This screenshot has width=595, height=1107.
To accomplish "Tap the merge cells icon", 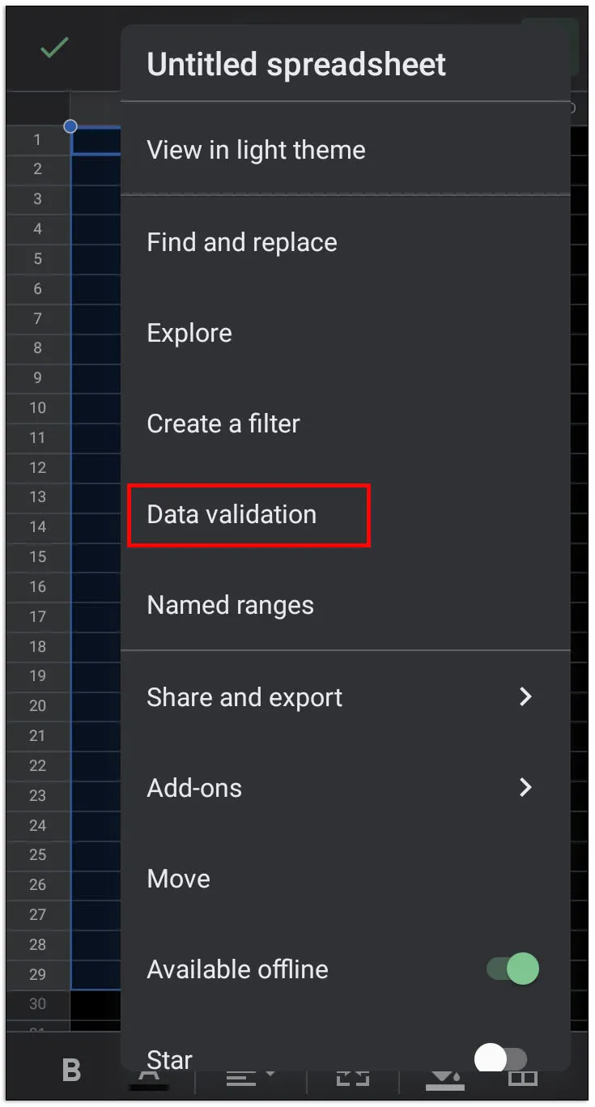I will tap(353, 1078).
